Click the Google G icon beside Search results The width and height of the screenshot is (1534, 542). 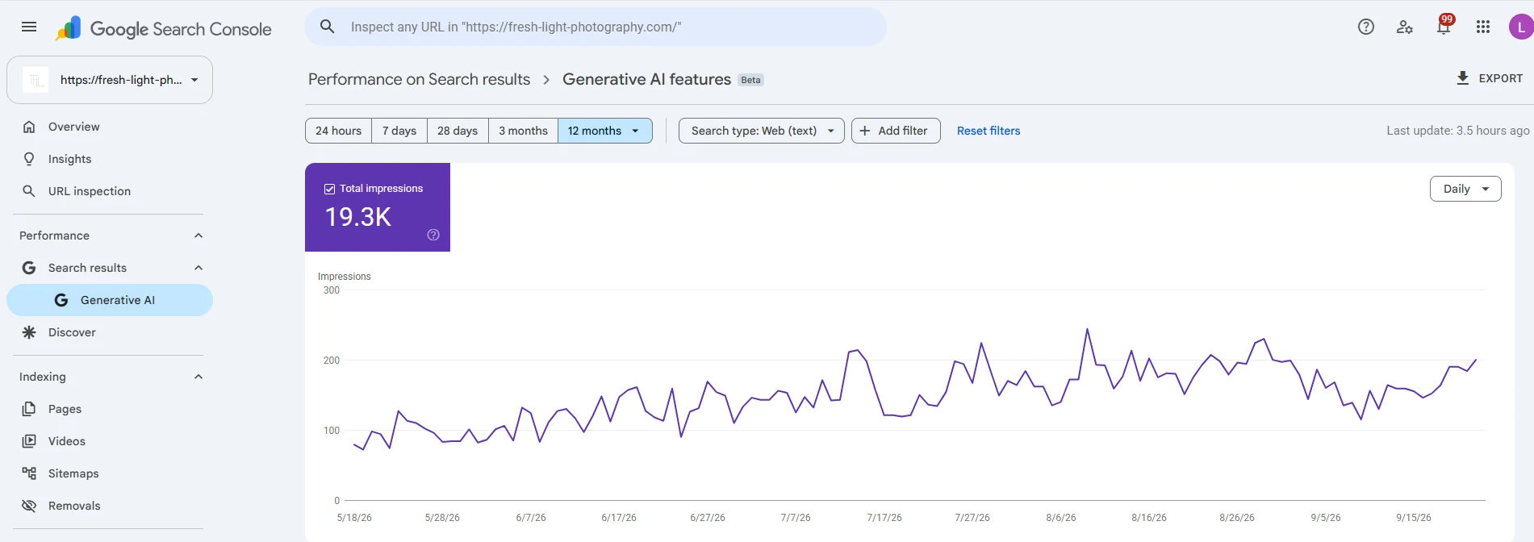click(x=29, y=268)
